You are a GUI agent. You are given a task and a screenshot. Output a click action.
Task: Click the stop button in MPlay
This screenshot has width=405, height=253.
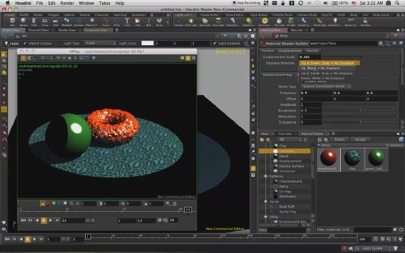pyautogui.click(x=44, y=220)
